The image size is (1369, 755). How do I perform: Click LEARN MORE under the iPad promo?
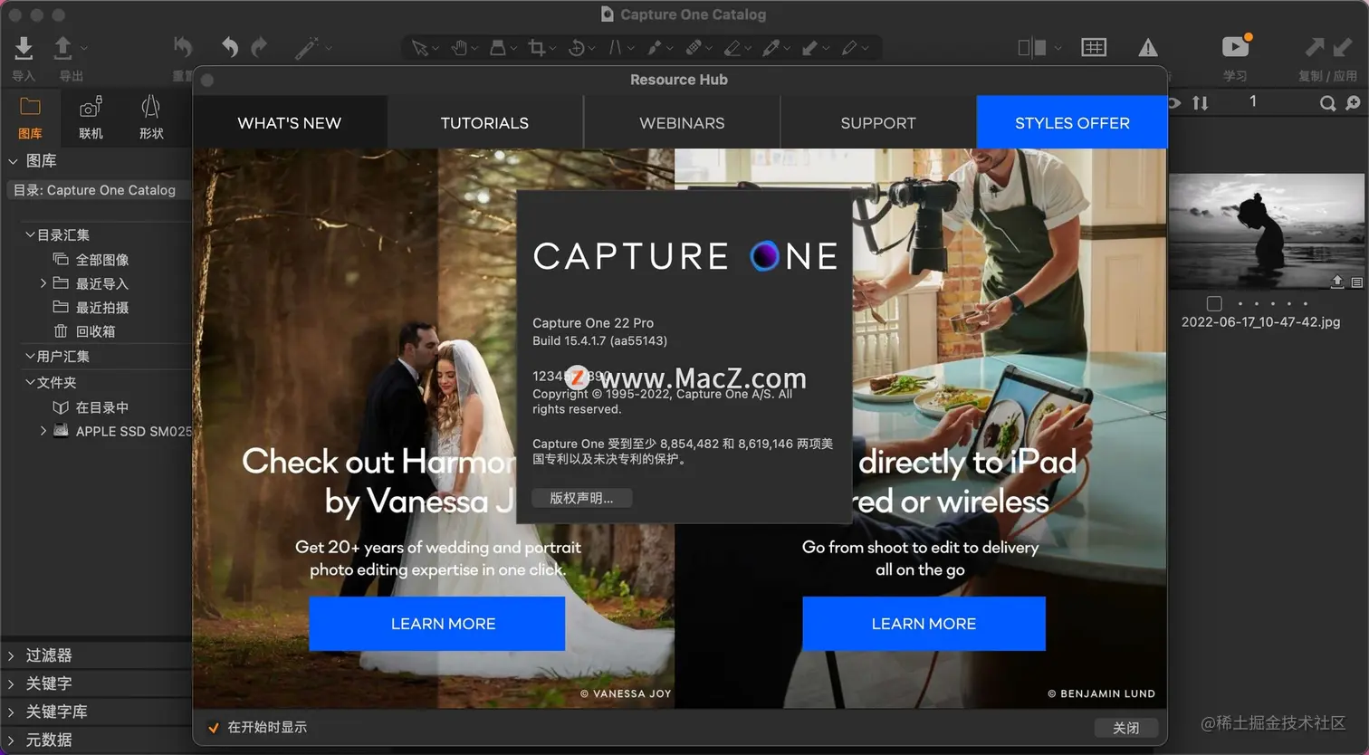point(924,624)
